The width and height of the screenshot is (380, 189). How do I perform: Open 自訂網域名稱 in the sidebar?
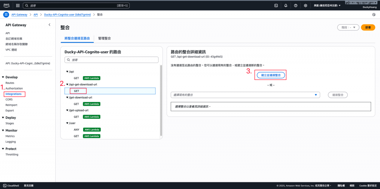(x=14, y=39)
